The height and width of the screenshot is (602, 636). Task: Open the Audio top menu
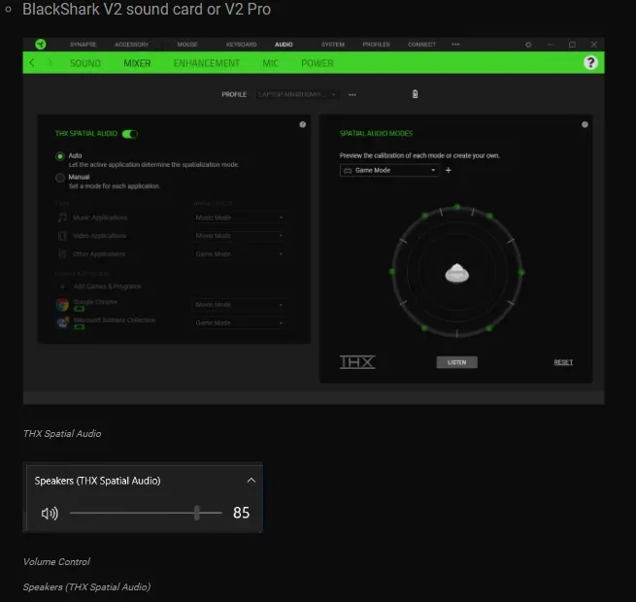pos(284,45)
